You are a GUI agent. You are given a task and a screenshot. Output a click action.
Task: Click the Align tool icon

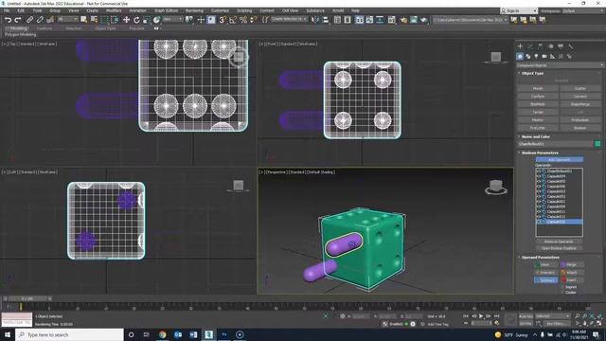point(325,20)
